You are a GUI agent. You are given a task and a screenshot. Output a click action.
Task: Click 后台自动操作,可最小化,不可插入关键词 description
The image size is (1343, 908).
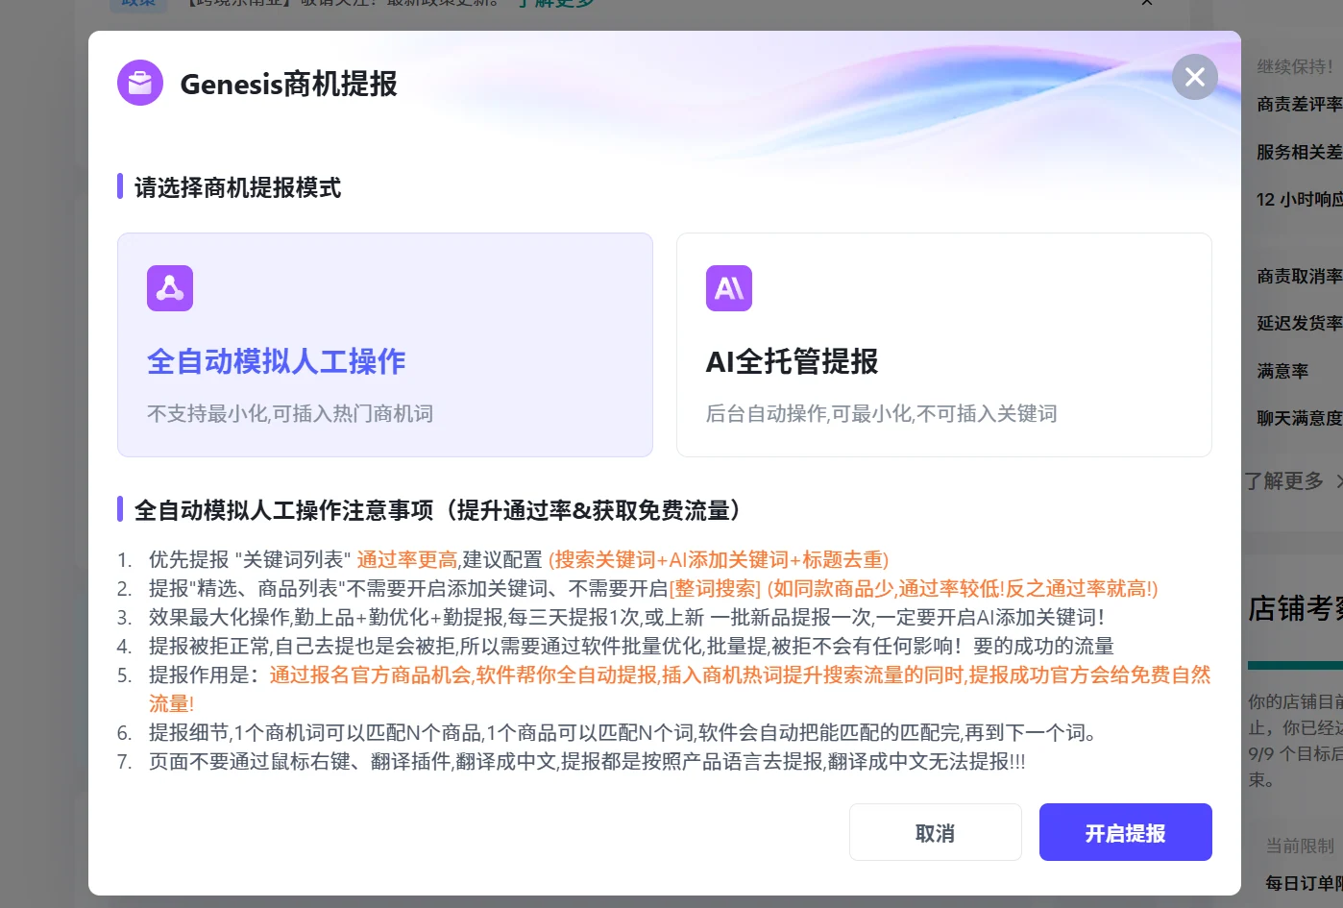pos(882,414)
